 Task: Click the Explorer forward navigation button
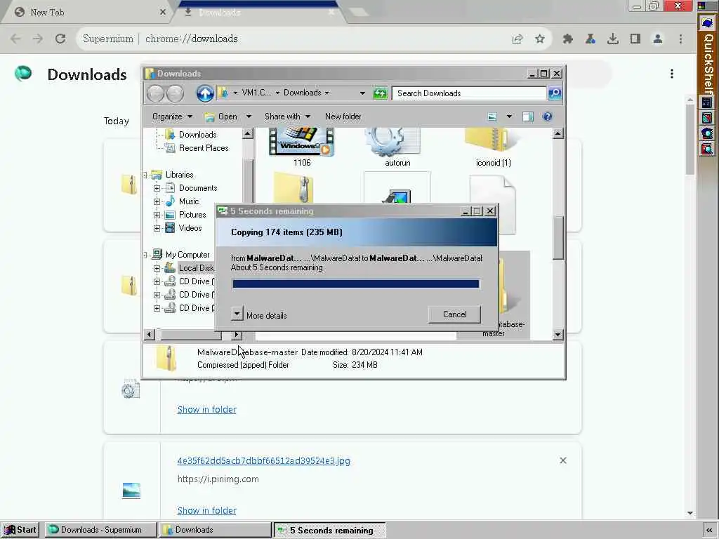(175, 93)
